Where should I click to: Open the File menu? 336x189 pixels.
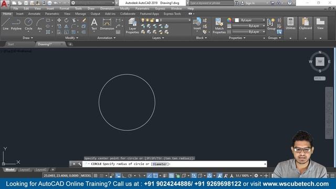click(16, 8)
